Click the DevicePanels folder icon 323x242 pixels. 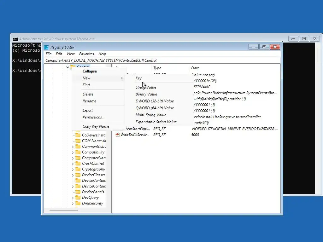pos(78,192)
